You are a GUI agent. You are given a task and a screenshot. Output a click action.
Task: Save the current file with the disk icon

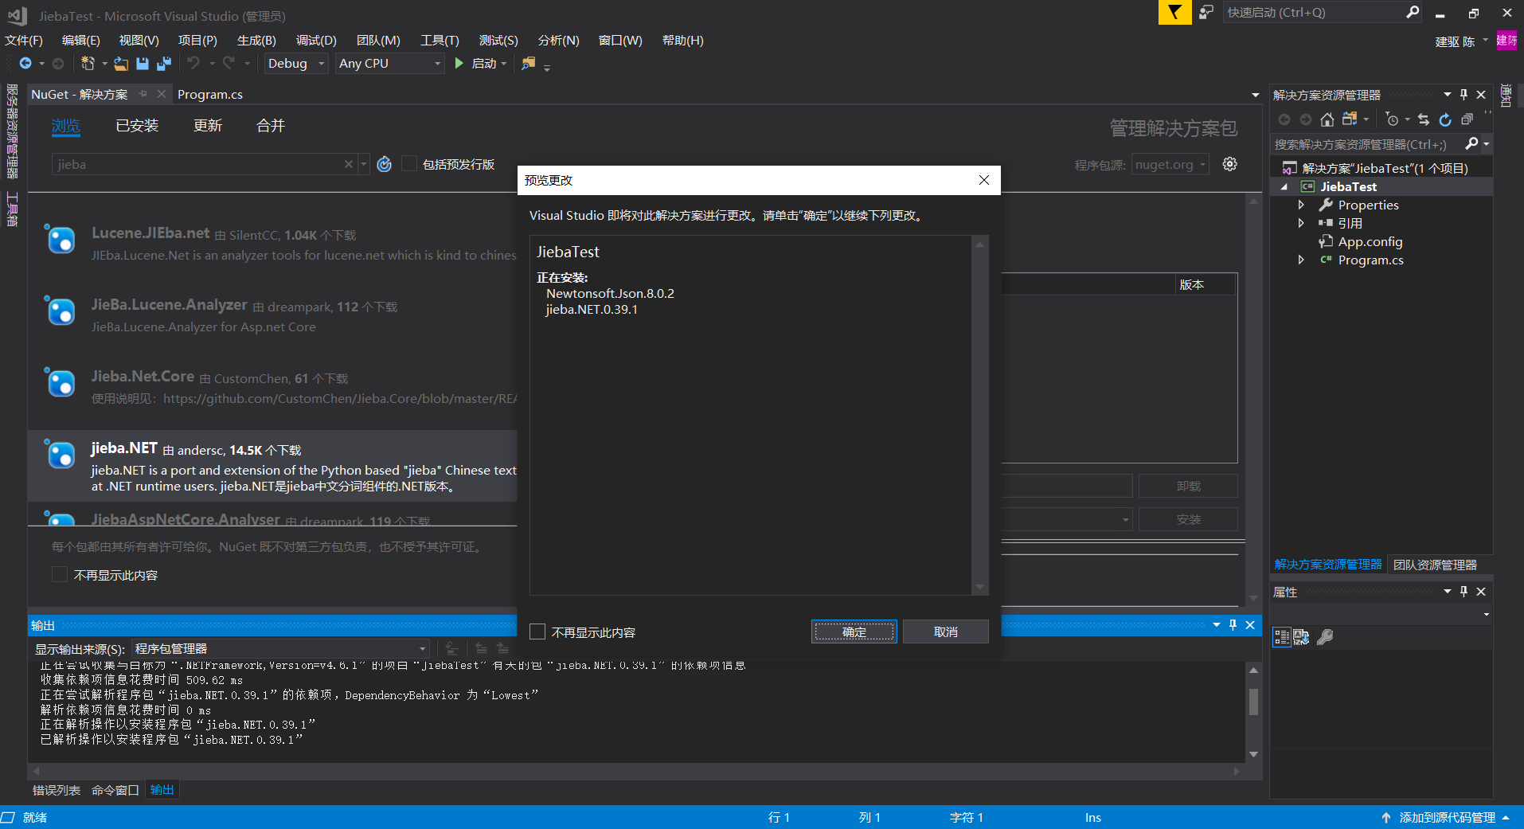pyautogui.click(x=143, y=63)
